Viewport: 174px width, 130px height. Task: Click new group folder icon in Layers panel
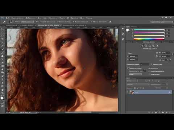coord(163,112)
